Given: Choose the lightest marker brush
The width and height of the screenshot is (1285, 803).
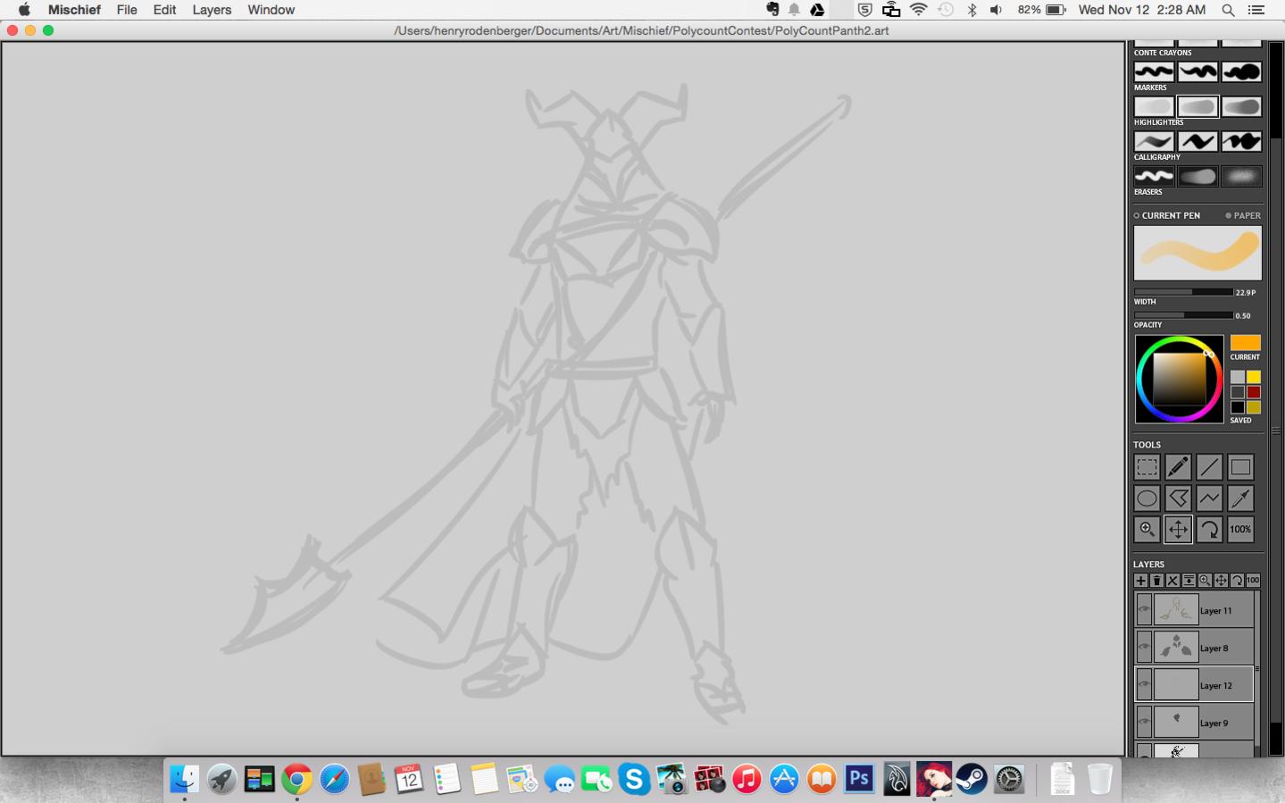Looking at the screenshot, I should click(1154, 107).
